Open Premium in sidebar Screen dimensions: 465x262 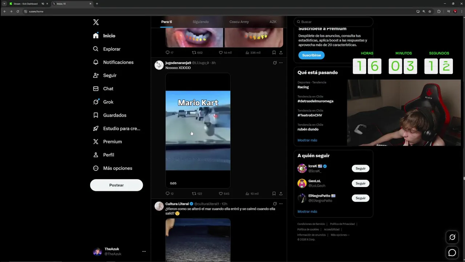108,142
